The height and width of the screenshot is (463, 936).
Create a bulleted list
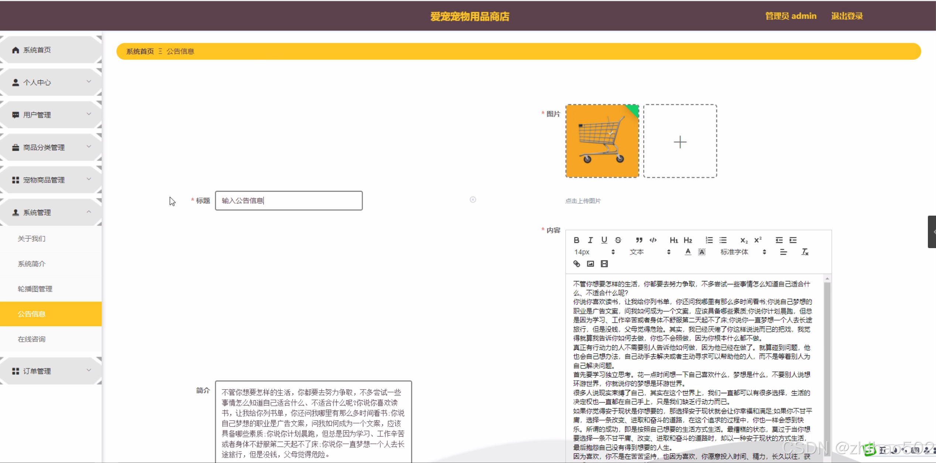tap(723, 240)
